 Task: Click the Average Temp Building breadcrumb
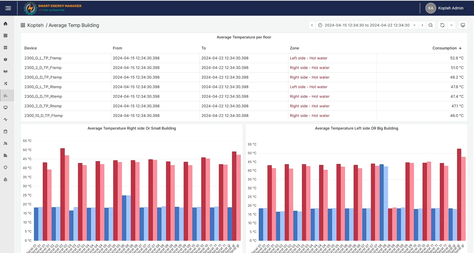[x=74, y=25]
